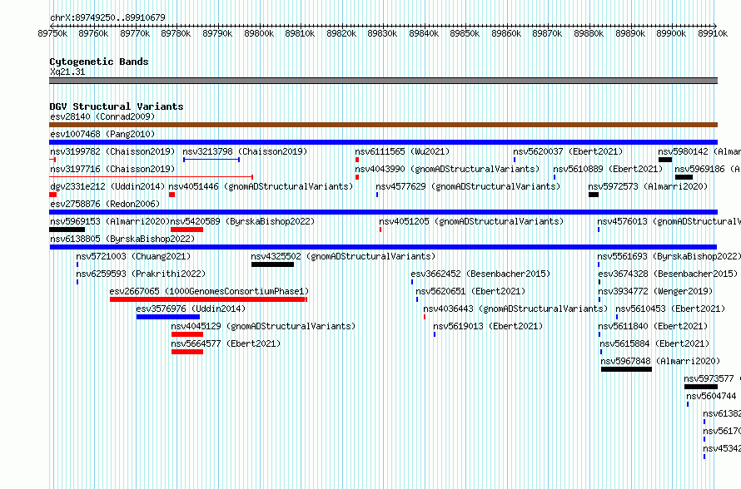Image resolution: width=741 pixels, height=489 pixels.
Task: Select the black nsv4325502 variant bar
Action: (x=273, y=264)
